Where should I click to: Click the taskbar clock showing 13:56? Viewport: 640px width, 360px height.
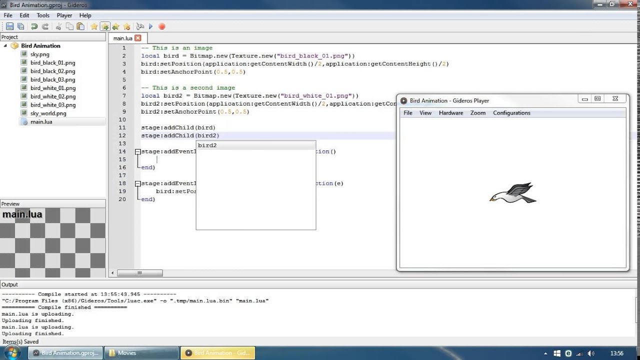coord(617,353)
